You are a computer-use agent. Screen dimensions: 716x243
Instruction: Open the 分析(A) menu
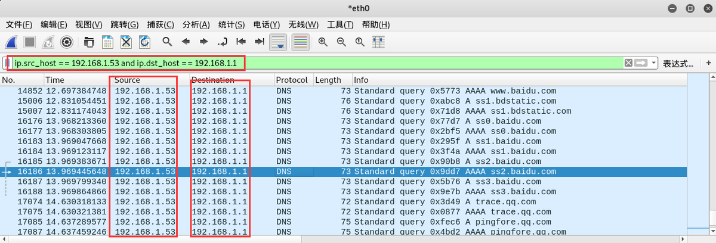[x=196, y=24]
